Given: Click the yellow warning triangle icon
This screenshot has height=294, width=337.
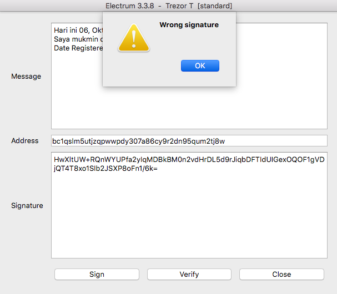Looking at the screenshot, I should click(134, 38).
